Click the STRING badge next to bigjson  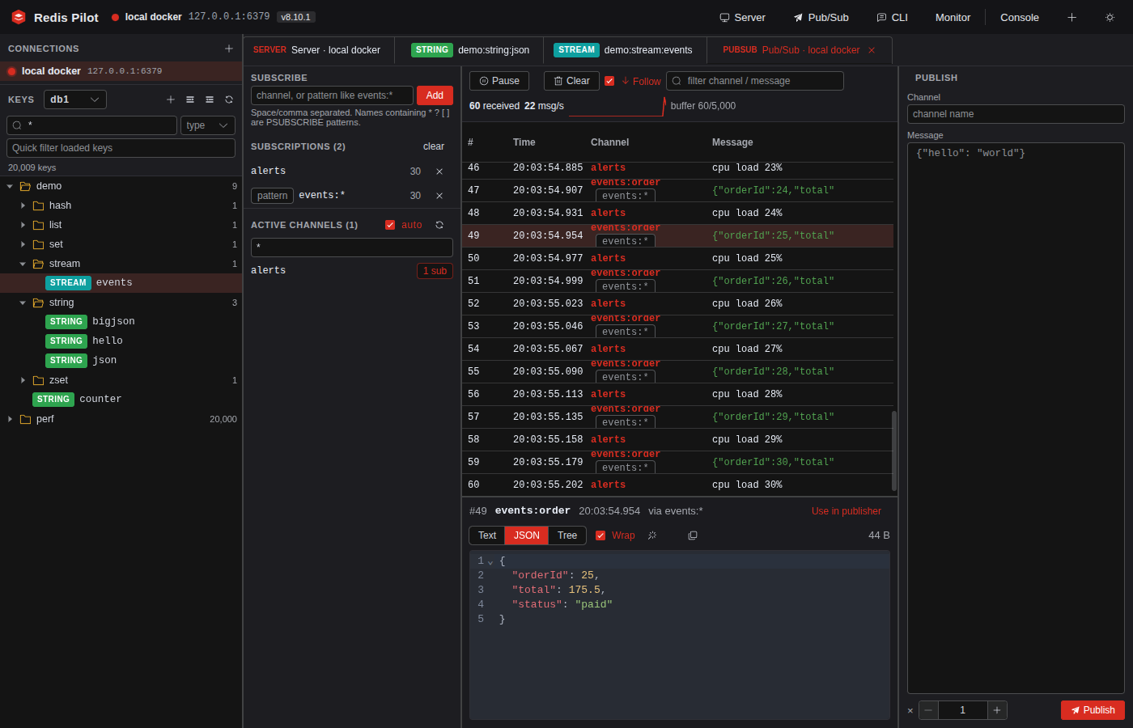(x=66, y=322)
